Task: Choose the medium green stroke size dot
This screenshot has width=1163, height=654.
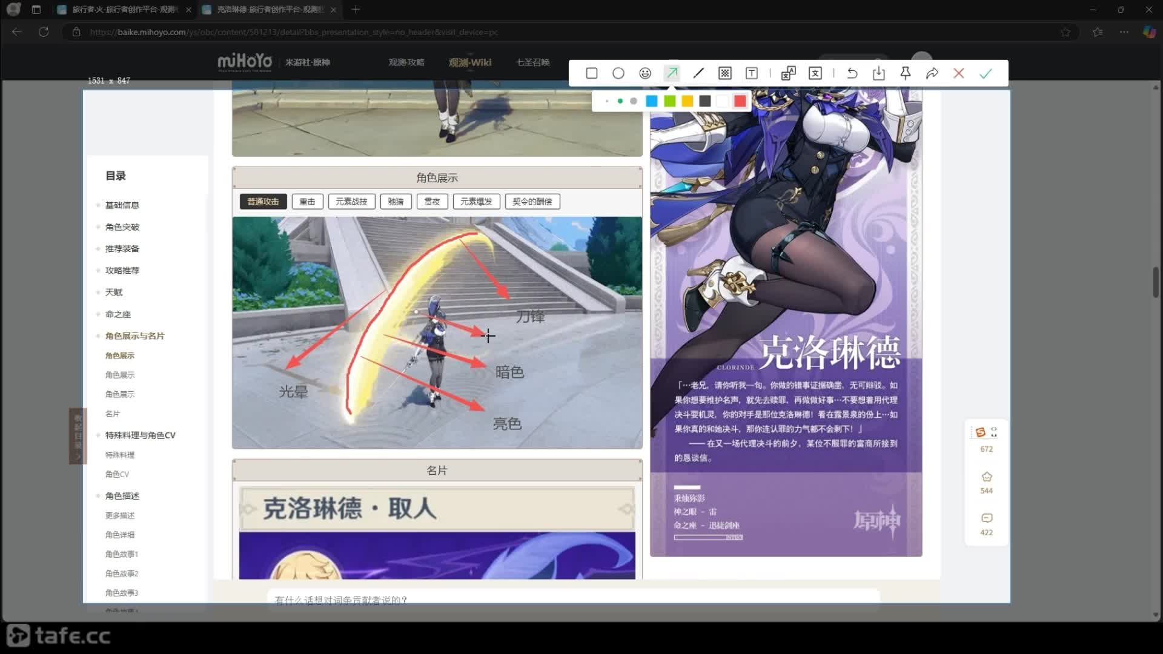Action: (620, 101)
